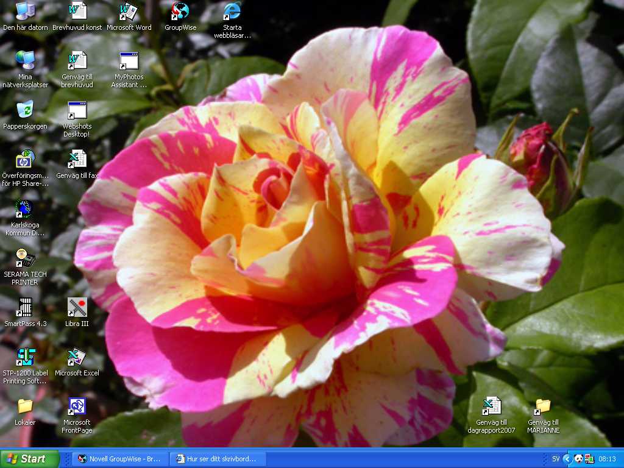Click the Libra III desktop icon
624x468 pixels.
[77, 308]
